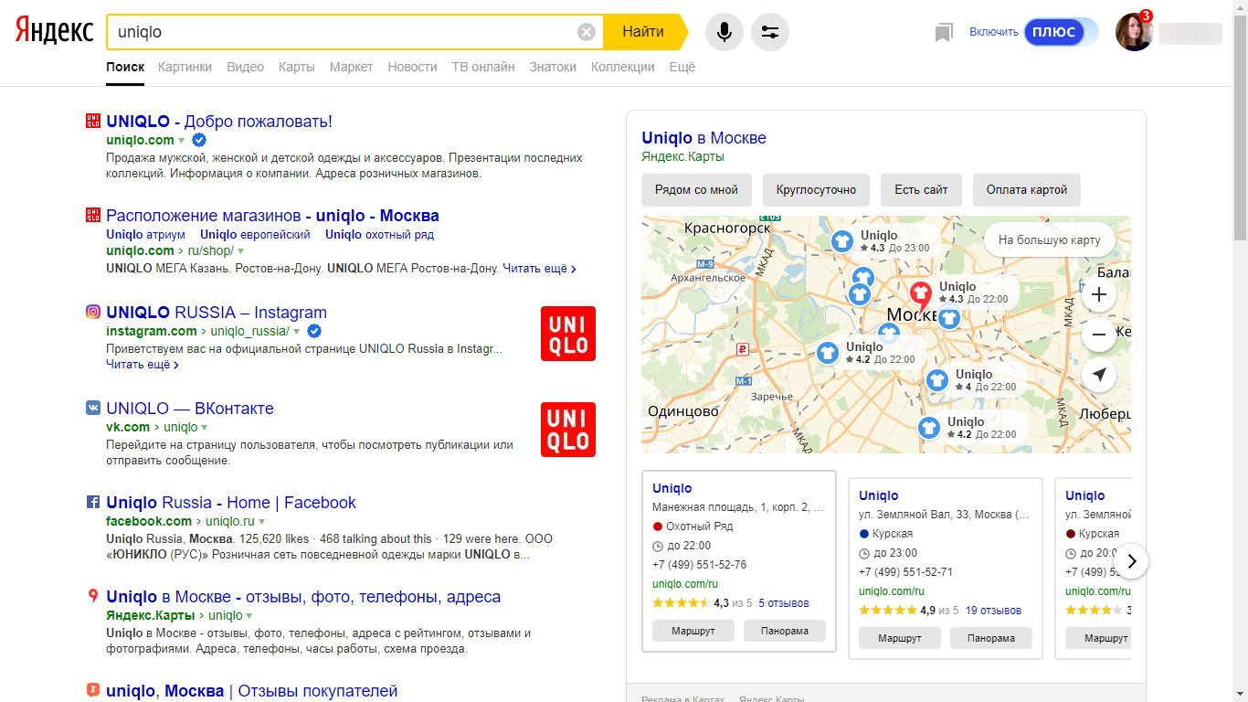Viewport: 1248px width, 702px height.
Task: Open the user profile avatar
Action: (1134, 33)
